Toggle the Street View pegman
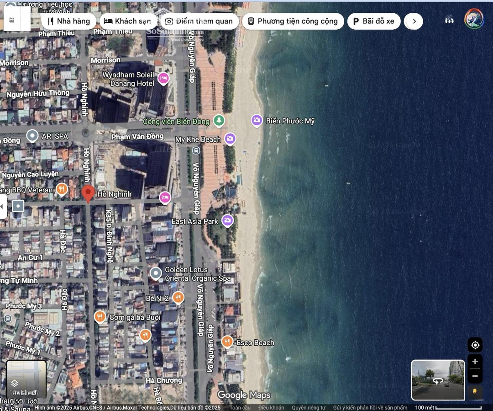This screenshot has height=411, width=493. pos(475,391)
